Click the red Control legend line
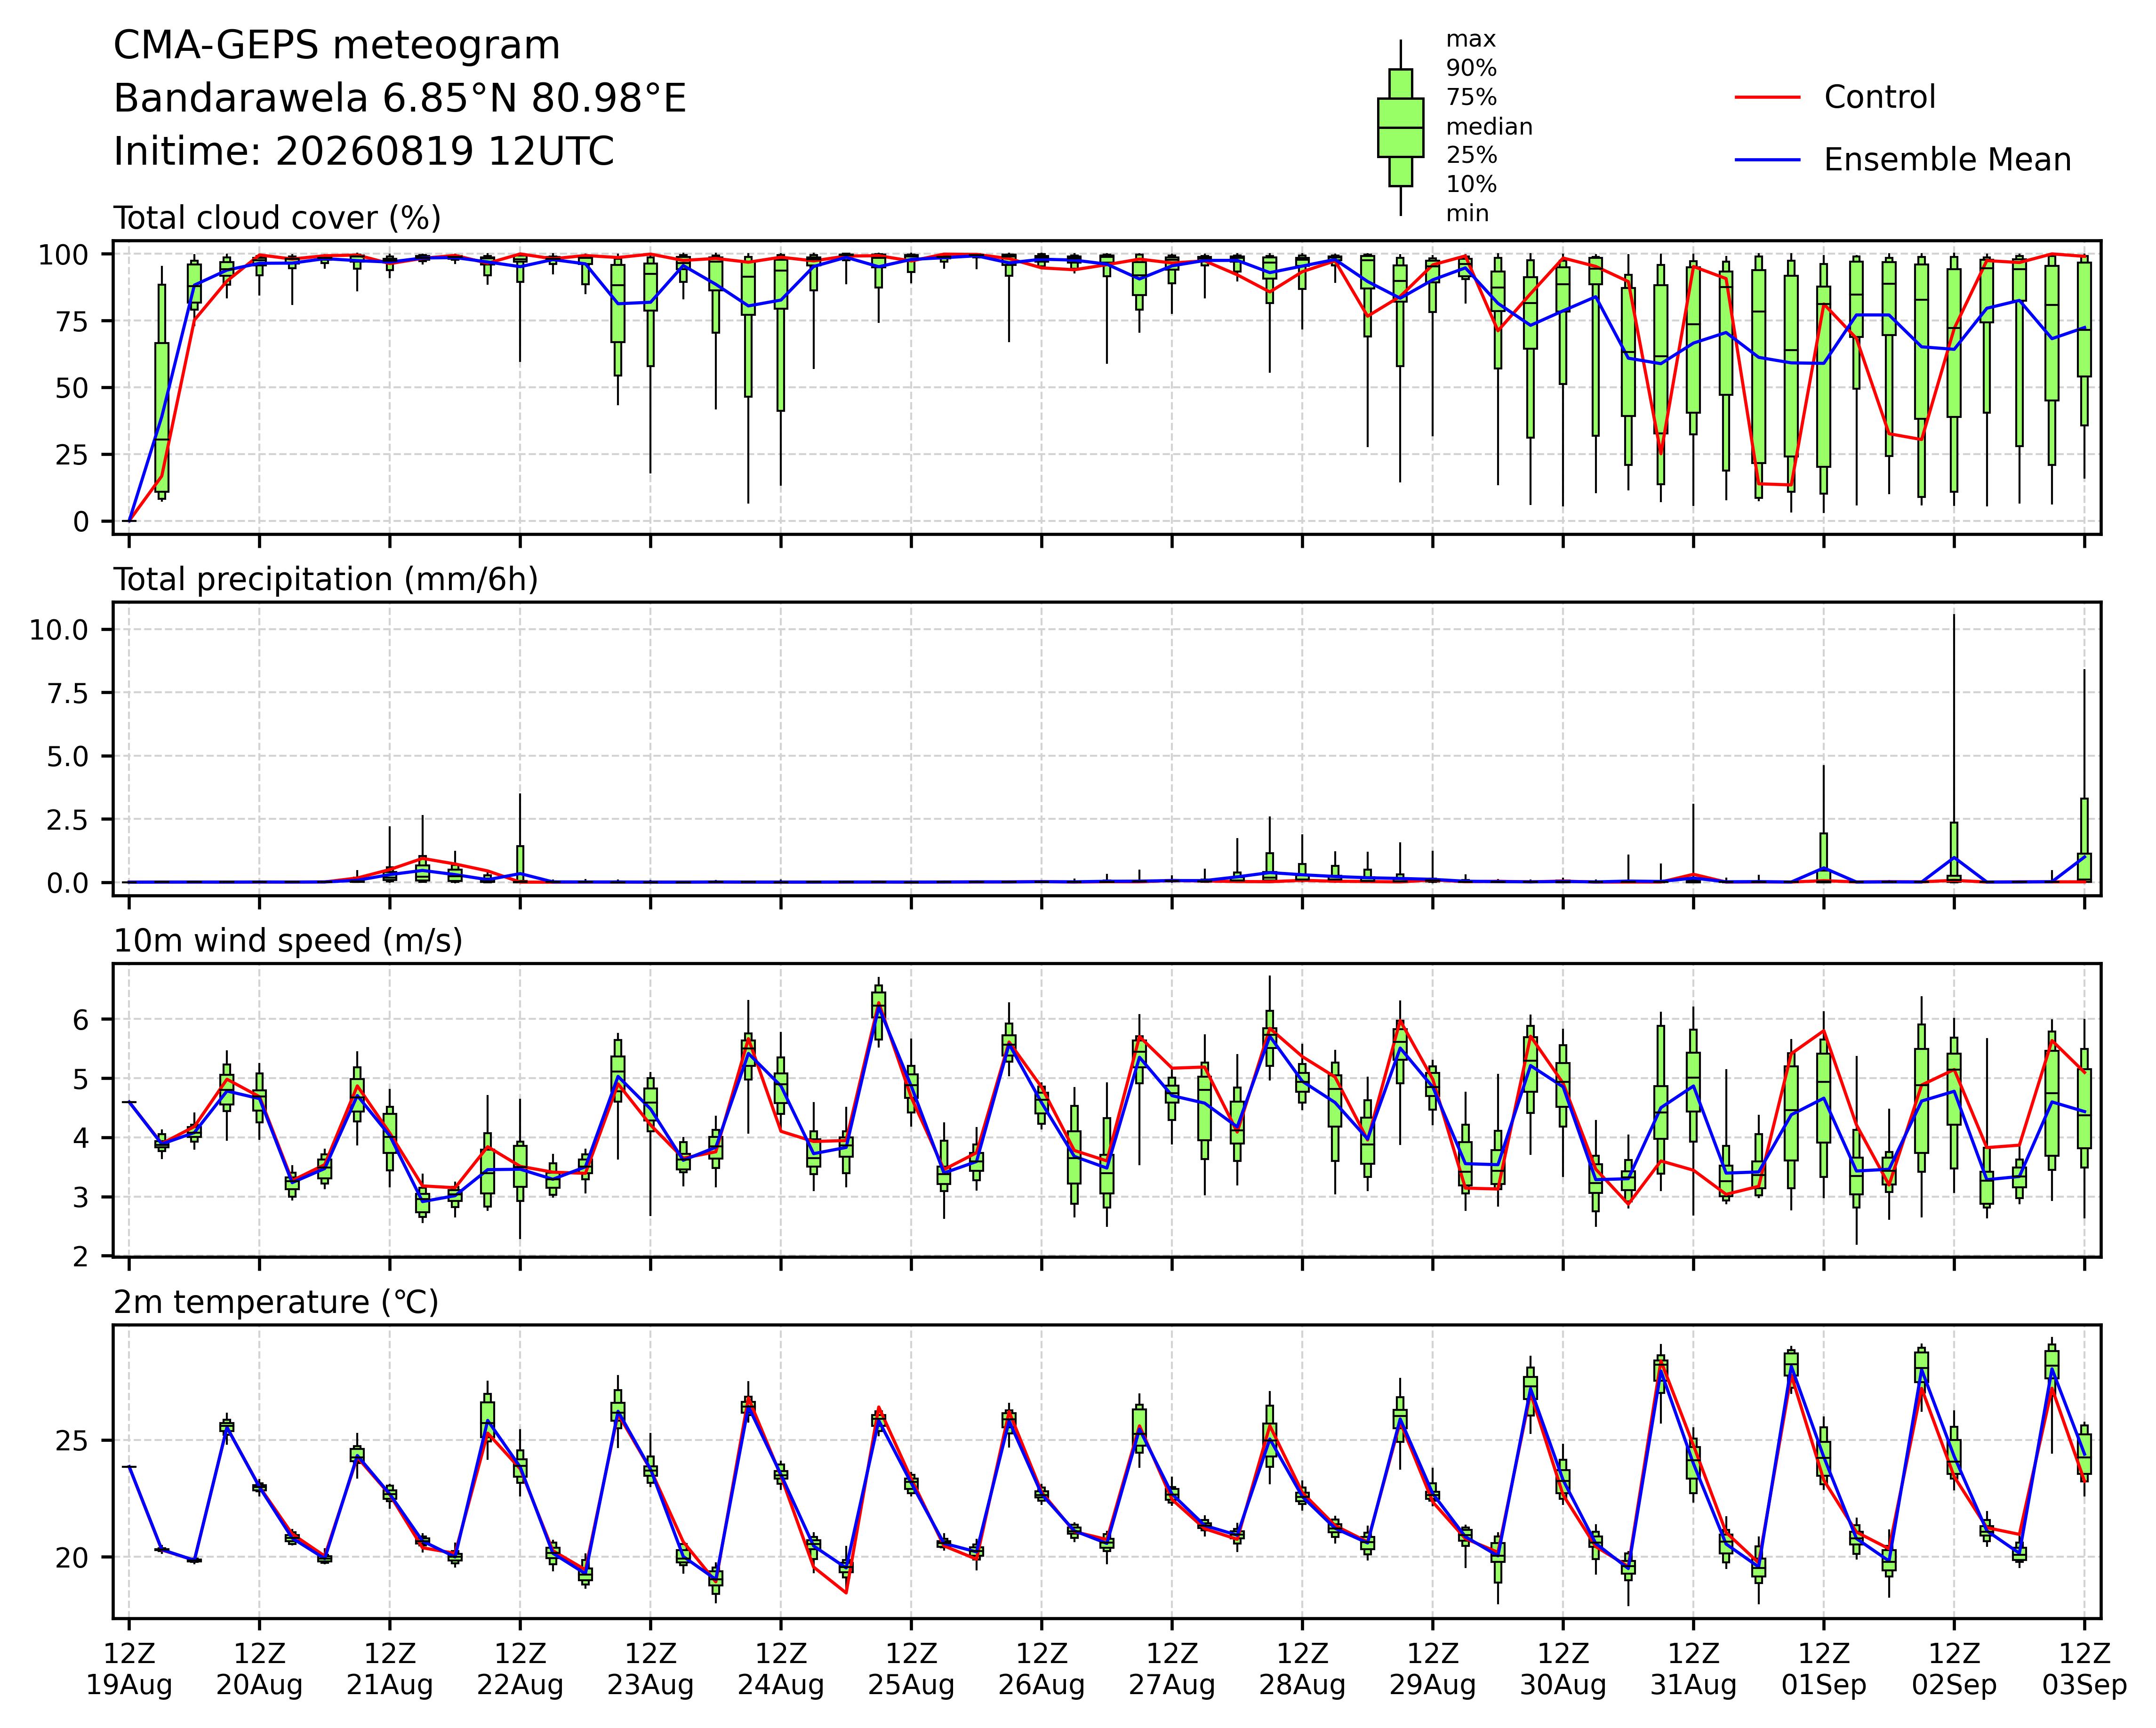 point(1767,97)
